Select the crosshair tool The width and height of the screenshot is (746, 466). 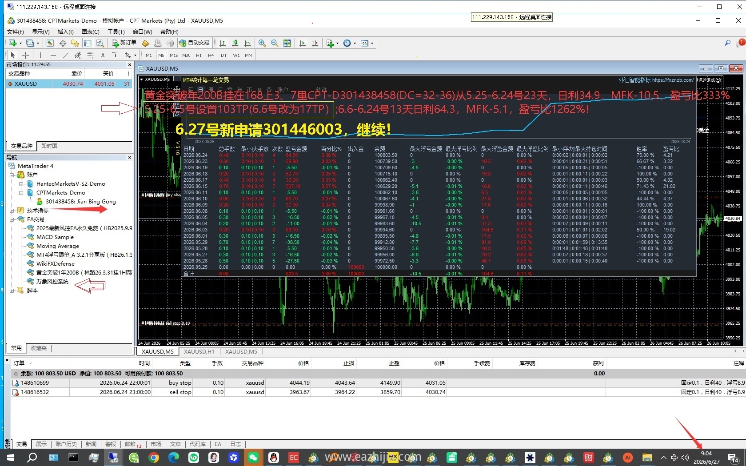pos(25,55)
